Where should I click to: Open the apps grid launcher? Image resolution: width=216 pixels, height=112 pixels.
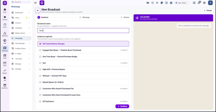click(204, 3)
